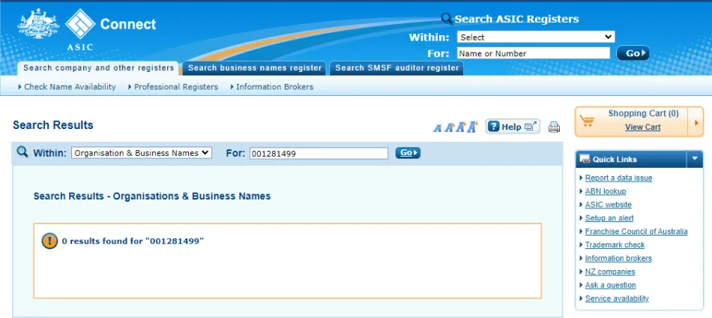Screen dimensions: 712x318
Task: Click the Shopping Cart (0) text
Action: pos(644,113)
